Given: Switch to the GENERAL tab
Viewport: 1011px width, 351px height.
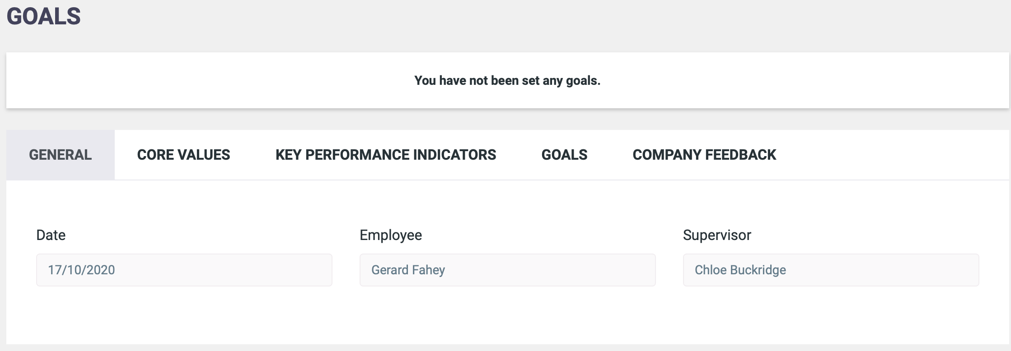Looking at the screenshot, I should (60, 155).
